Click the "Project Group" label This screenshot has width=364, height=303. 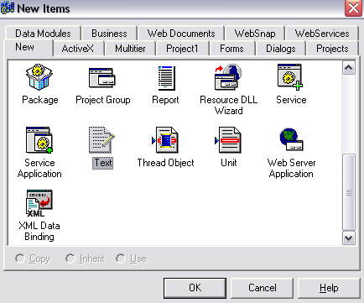coord(103,100)
